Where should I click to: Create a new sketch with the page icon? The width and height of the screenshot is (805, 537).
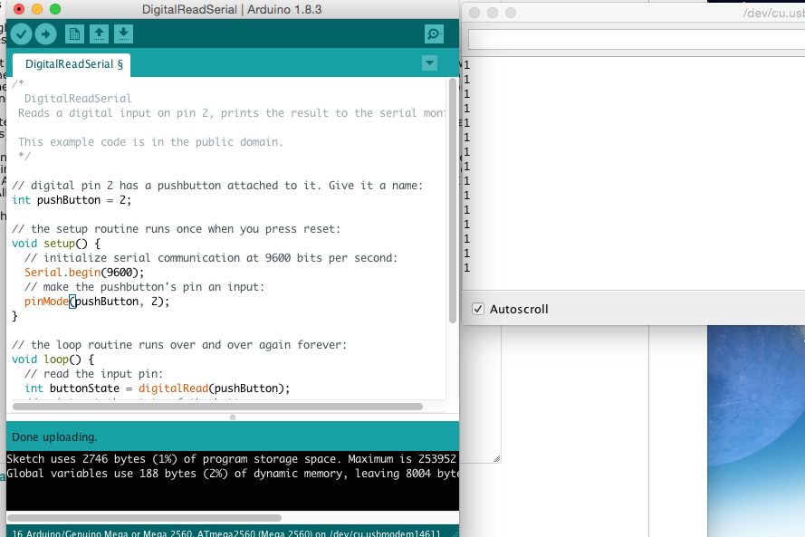point(74,34)
